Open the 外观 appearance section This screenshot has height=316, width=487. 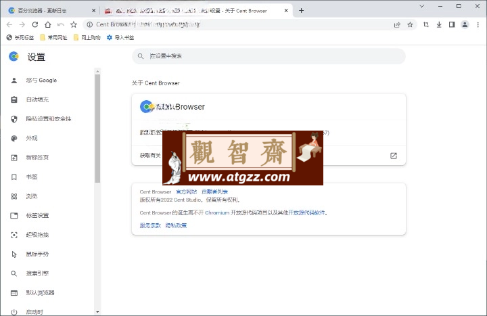point(32,138)
